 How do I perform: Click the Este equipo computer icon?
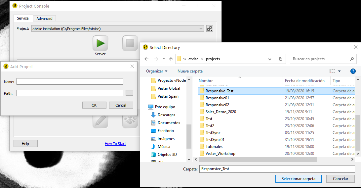151,107
